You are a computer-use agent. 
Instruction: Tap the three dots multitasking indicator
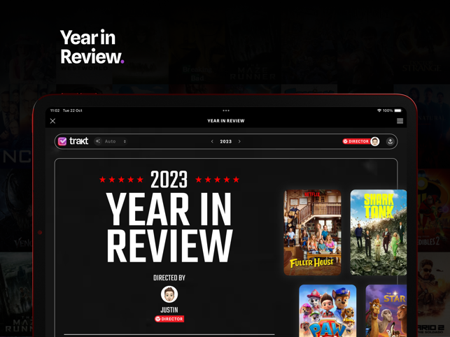tap(226, 110)
